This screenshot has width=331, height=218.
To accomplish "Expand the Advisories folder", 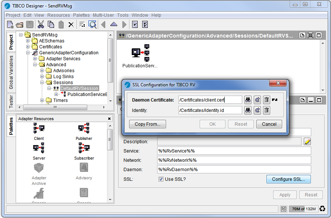I will click(x=42, y=70).
